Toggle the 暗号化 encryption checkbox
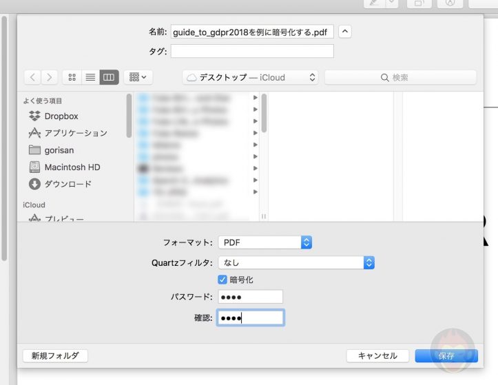 click(x=222, y=280)
